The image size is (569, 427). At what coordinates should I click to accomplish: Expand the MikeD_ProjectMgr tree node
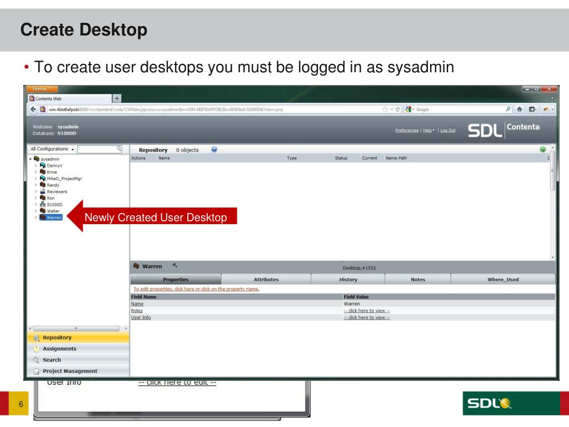36,178
